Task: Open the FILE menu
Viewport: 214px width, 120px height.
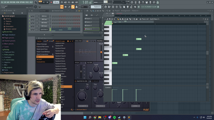Action: click(x=2, y=2)
